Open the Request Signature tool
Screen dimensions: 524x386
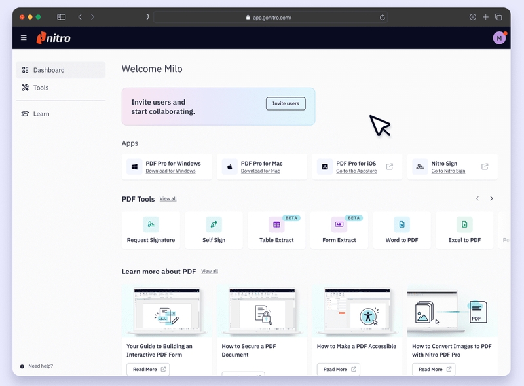tap(151, 230)
